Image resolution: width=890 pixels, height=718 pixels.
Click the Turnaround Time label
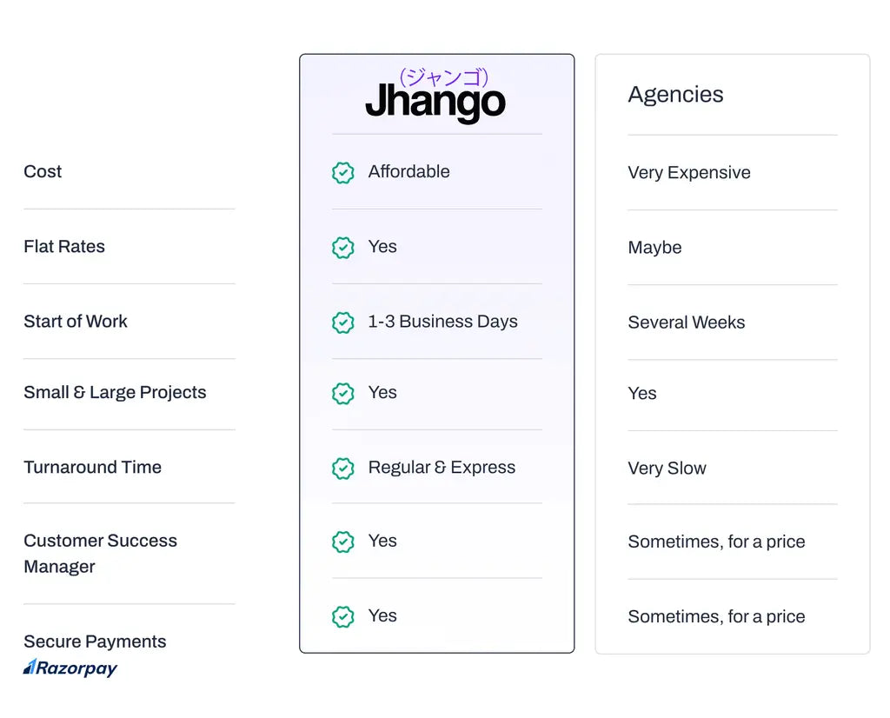(x=92, y=467)
